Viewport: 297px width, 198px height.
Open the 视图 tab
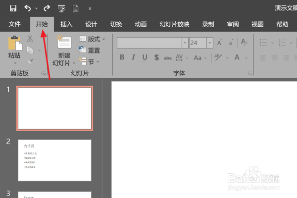[257, 24]
